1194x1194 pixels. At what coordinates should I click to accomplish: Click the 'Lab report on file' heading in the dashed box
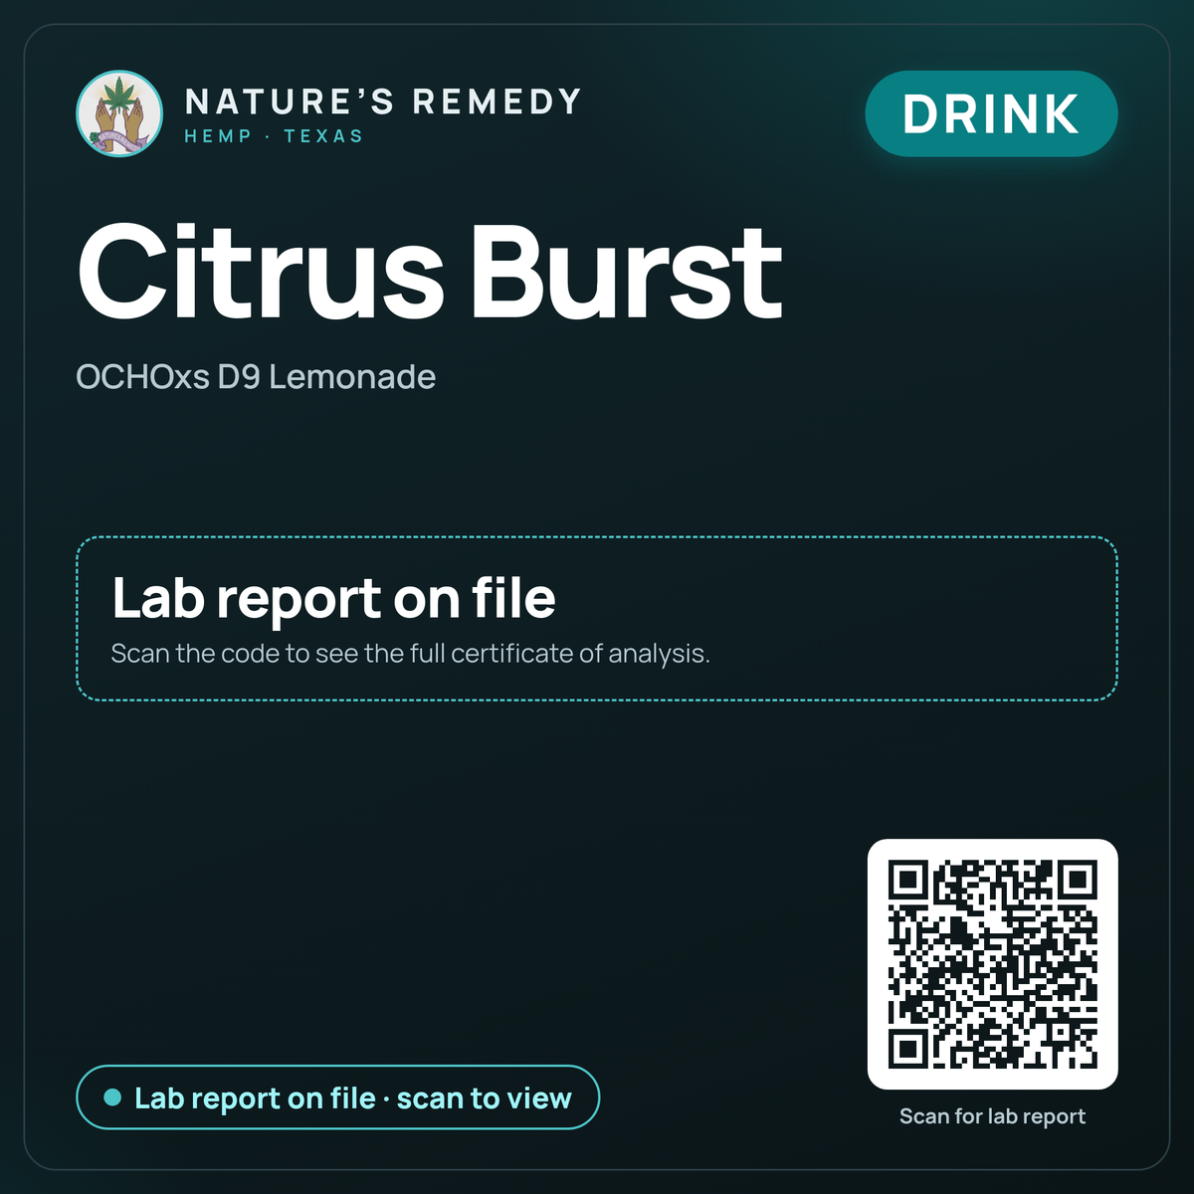pyautogui.click(x=333, y=598)
